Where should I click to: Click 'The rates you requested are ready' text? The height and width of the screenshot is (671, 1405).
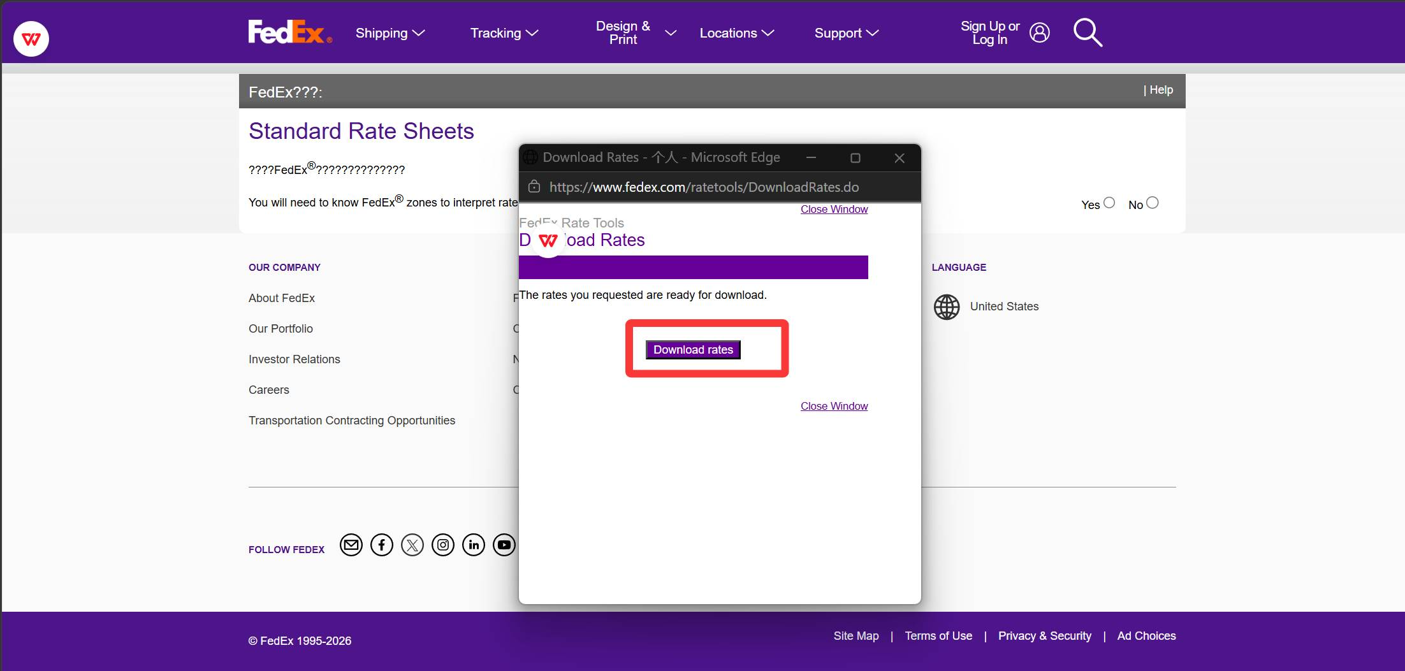click(x=643, y=295)
